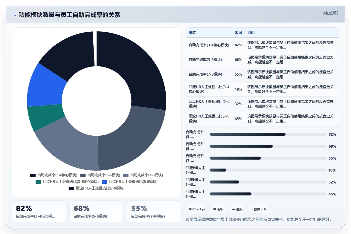
Task: Open the 82% data card
Action: [x=39, y=211]
